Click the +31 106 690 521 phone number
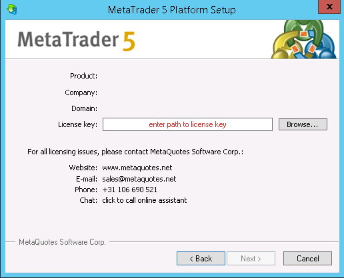 coord(129,190)
